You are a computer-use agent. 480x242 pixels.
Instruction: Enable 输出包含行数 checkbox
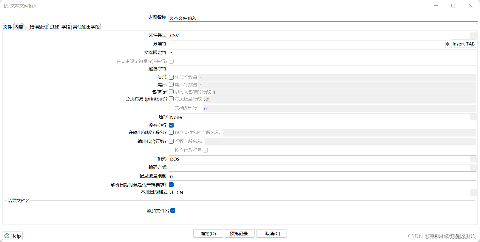(171, 141)
